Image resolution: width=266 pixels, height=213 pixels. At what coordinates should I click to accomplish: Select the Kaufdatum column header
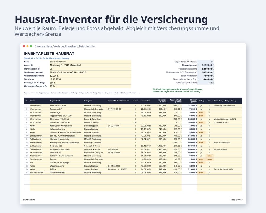click(x=146, y=101)
